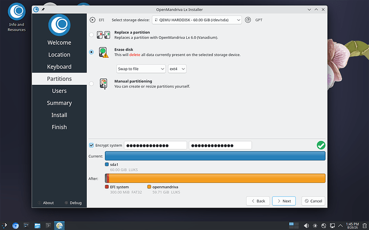Click the 'Select storage device:' label

click(x=130, y=20)
